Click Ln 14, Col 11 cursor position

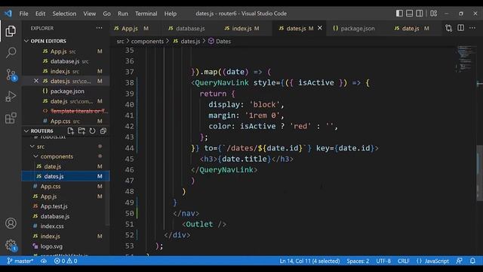(x=309, y=261)
